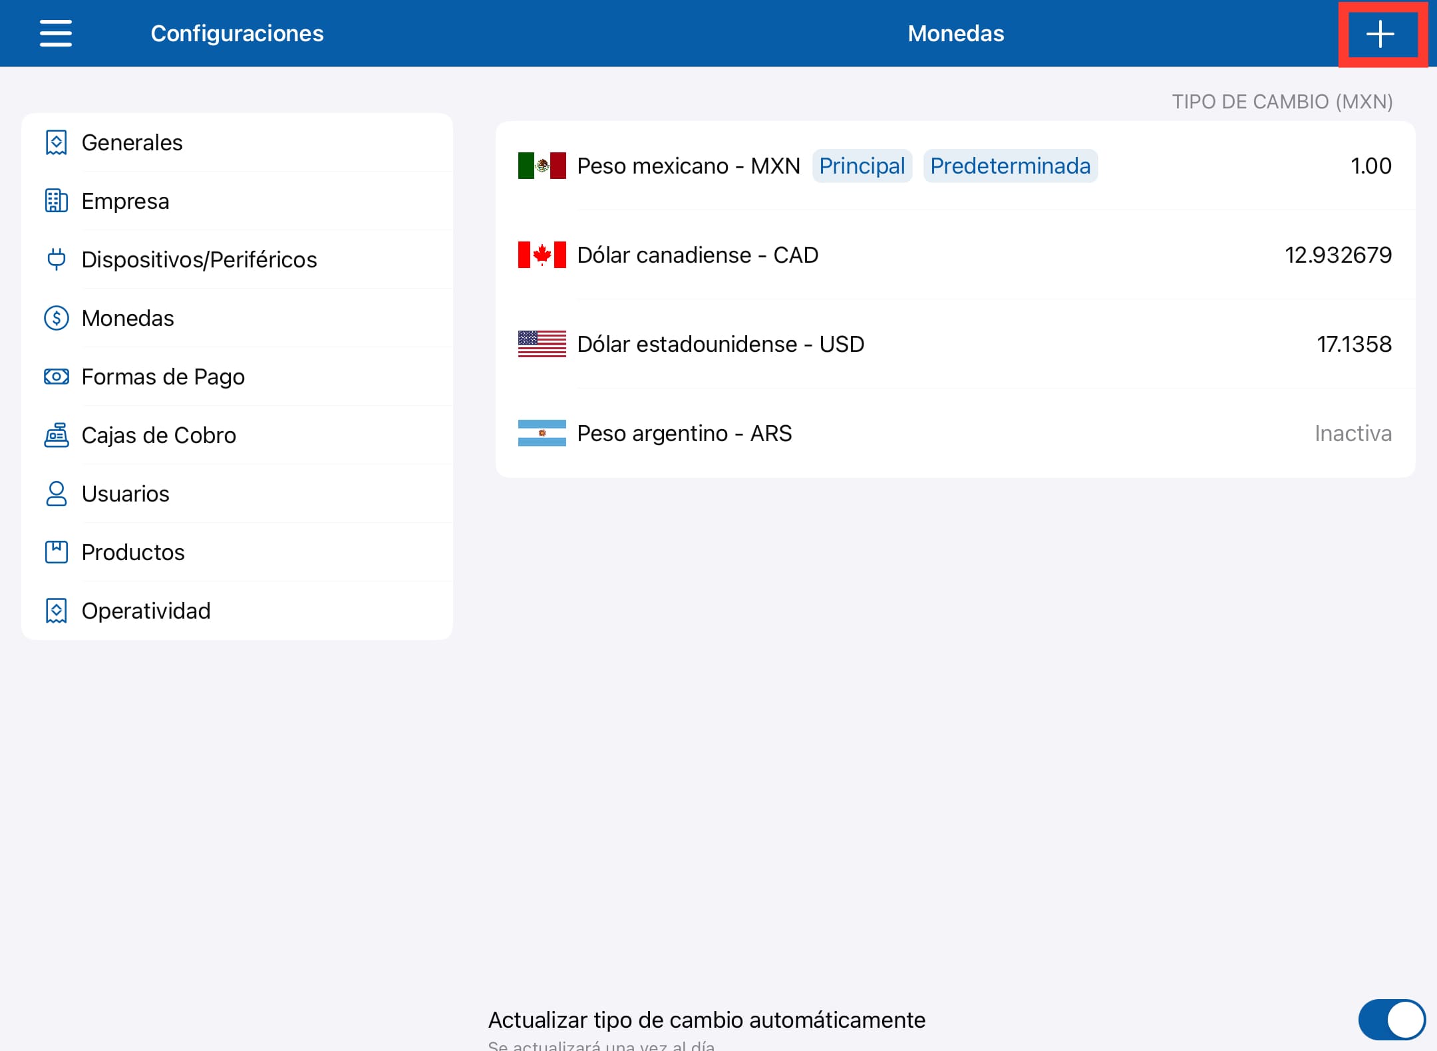Go to Formas de Pago
Screen dimensions: 1437x1051
point(238,376)
